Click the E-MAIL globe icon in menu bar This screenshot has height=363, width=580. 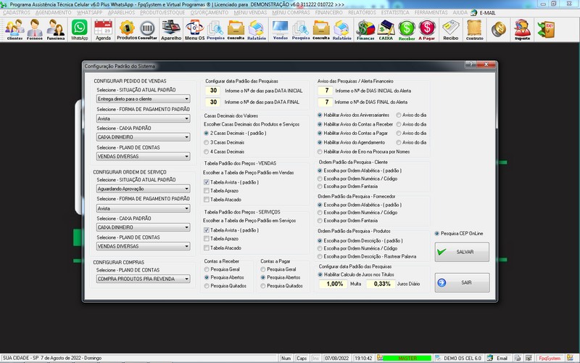[x=474, y=12]
